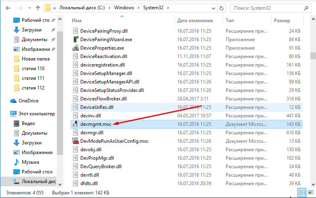Go up one folder level with up arrow
This screenshot has height=198, width=316.
tap(36, 8)
